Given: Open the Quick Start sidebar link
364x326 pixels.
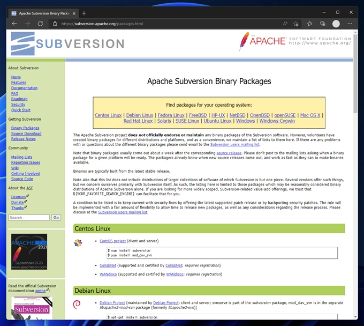Looking at the screenshot, I should (x=21, y=110).
